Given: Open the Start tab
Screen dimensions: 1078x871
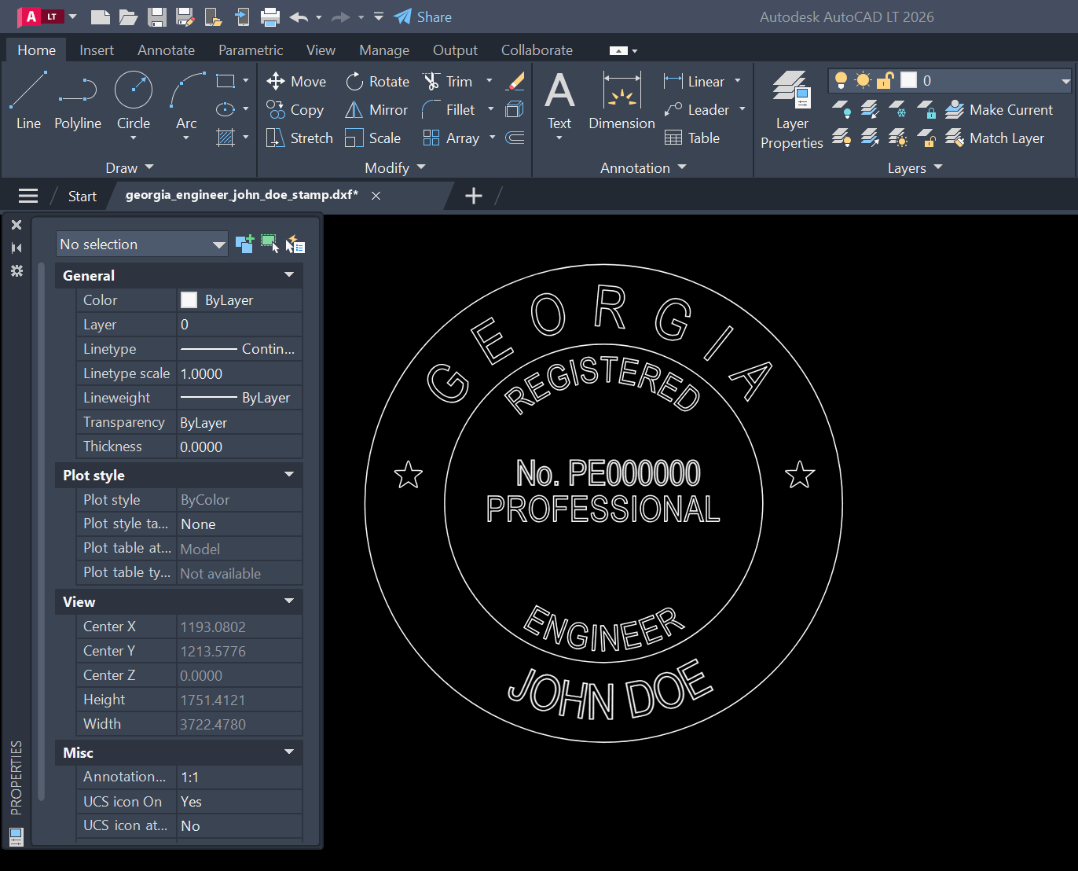Looking at the screenshot, I should point(82,196).
